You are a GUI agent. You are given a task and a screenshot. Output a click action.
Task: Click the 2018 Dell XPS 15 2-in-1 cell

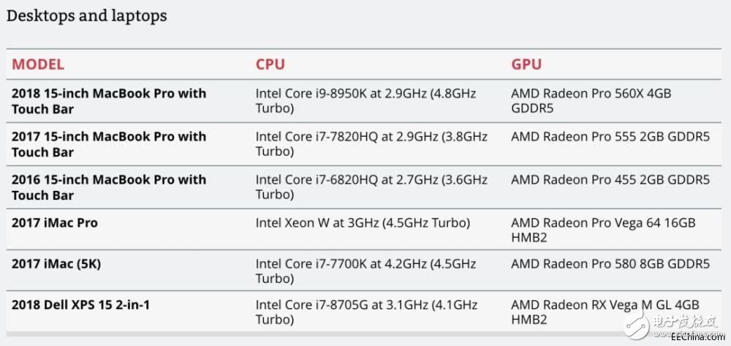pos(80,304)
